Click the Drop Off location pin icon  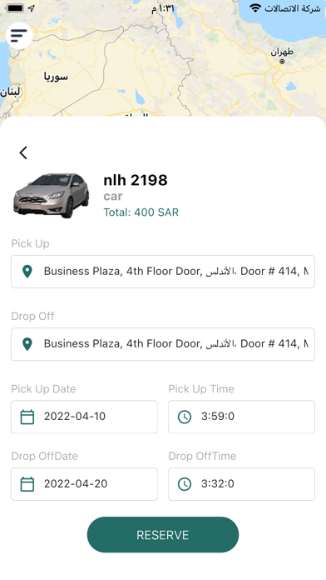27,344
